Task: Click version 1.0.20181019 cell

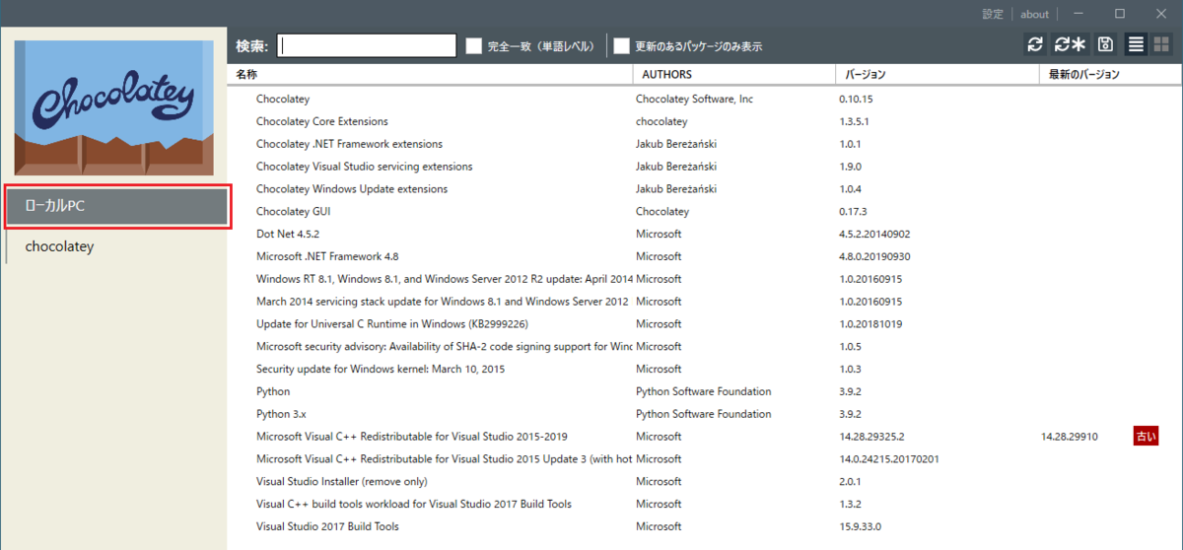Action: coord(870,323)
